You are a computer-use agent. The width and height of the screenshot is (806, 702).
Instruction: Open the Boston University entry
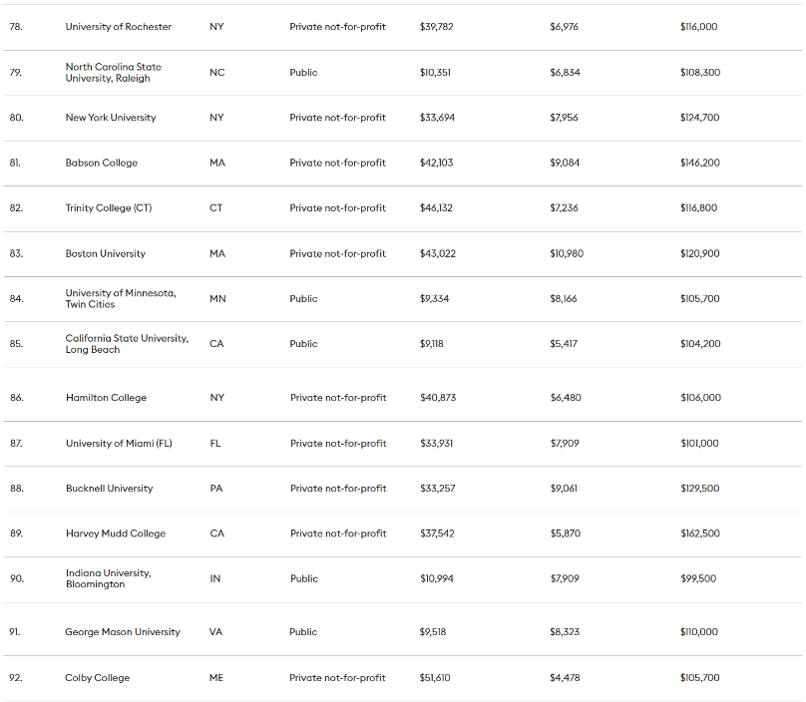point(106,253)
